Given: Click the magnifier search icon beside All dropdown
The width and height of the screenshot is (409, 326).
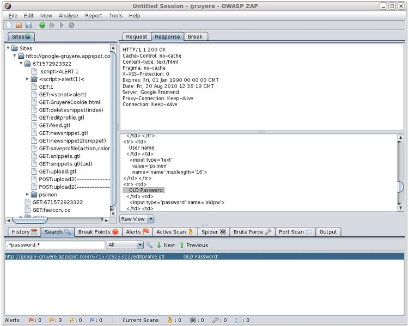Looking at the screenshot, I should point(149,245).
